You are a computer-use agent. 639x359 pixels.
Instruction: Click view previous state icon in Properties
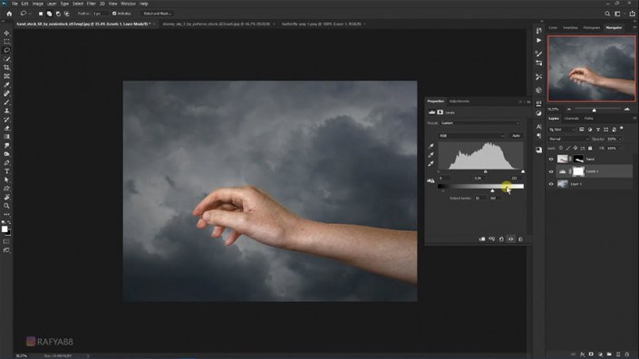pos(492,239)
